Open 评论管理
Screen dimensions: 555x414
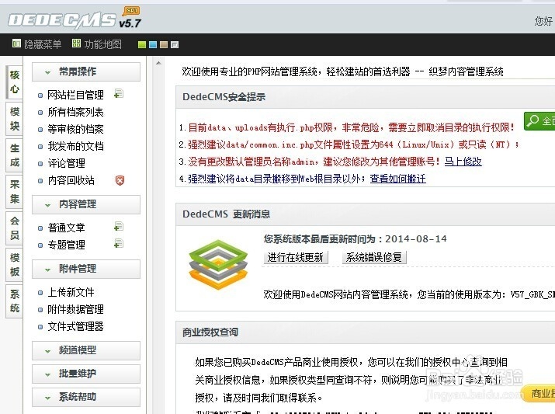click(x=66, y=163)
